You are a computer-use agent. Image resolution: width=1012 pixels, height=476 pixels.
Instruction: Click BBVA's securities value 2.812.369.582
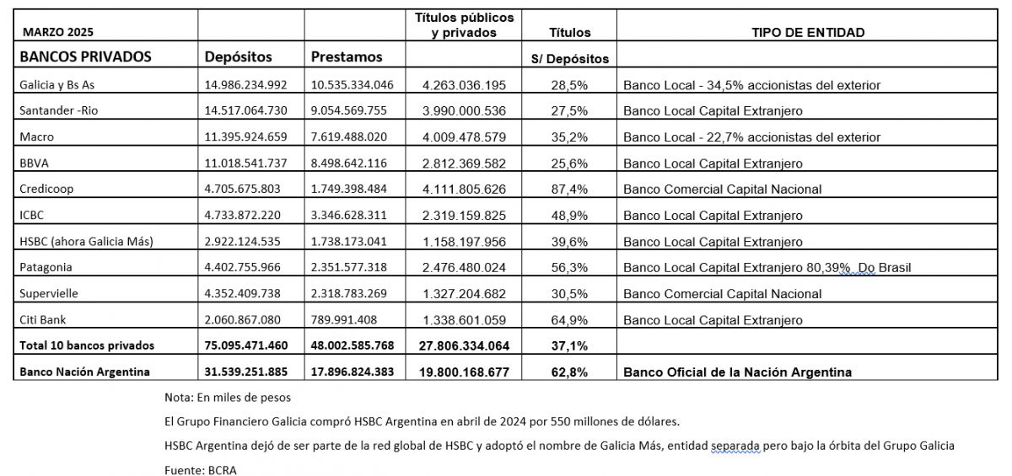pyautogui.click(x=464, y=163)
